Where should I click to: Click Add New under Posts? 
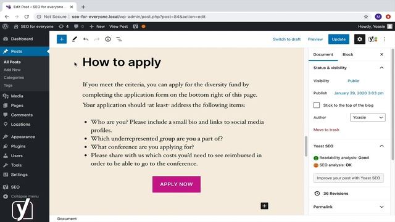12,70
